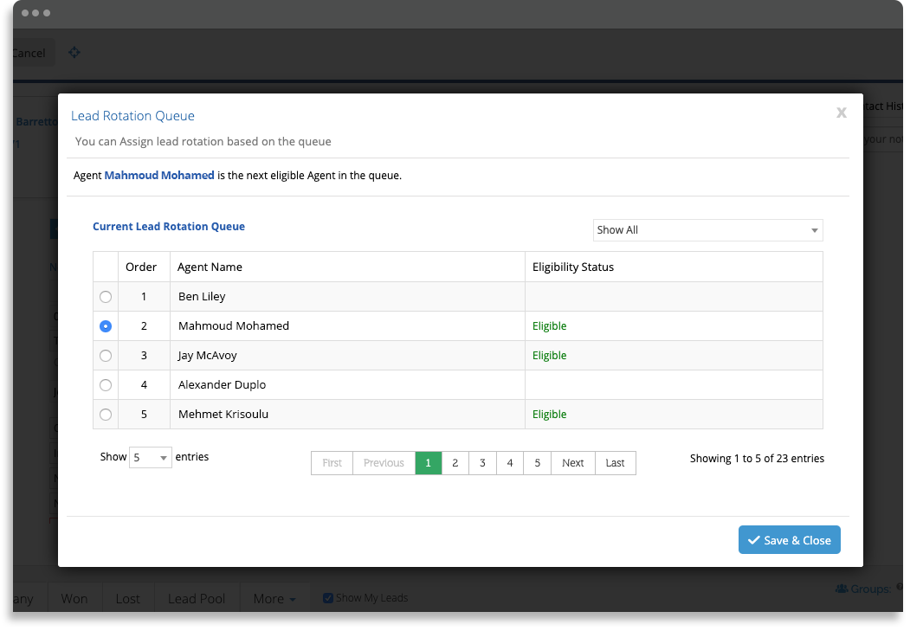Open the Show entries count dropdown

click(x=151, y=457)
